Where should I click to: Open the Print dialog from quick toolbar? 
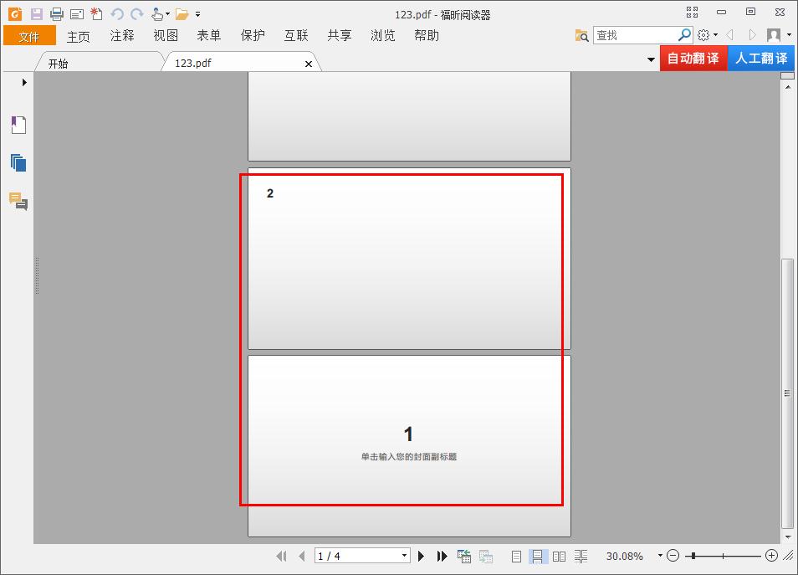pos(56,13)
